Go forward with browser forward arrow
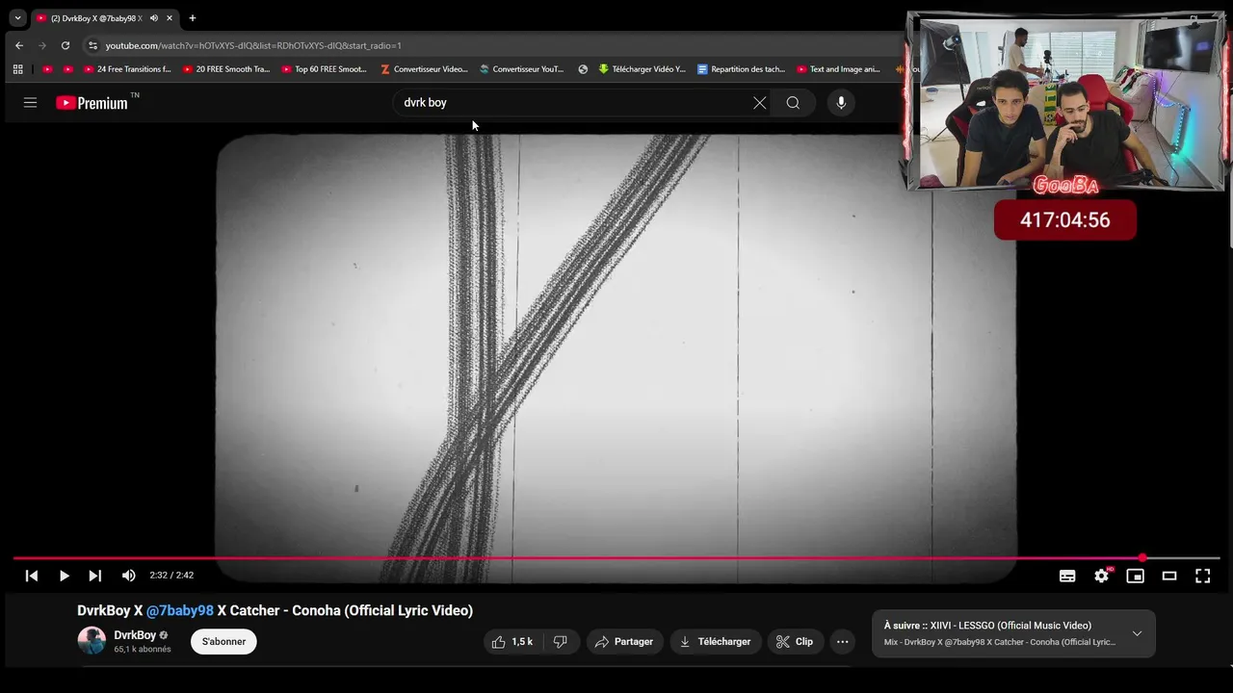 pos(41,45)
